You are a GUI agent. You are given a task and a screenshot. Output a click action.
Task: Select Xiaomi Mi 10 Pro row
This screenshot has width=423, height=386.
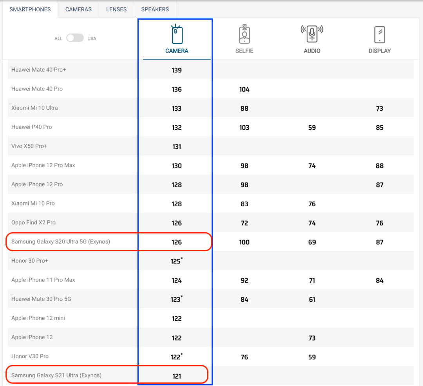[x=210, y=204]
